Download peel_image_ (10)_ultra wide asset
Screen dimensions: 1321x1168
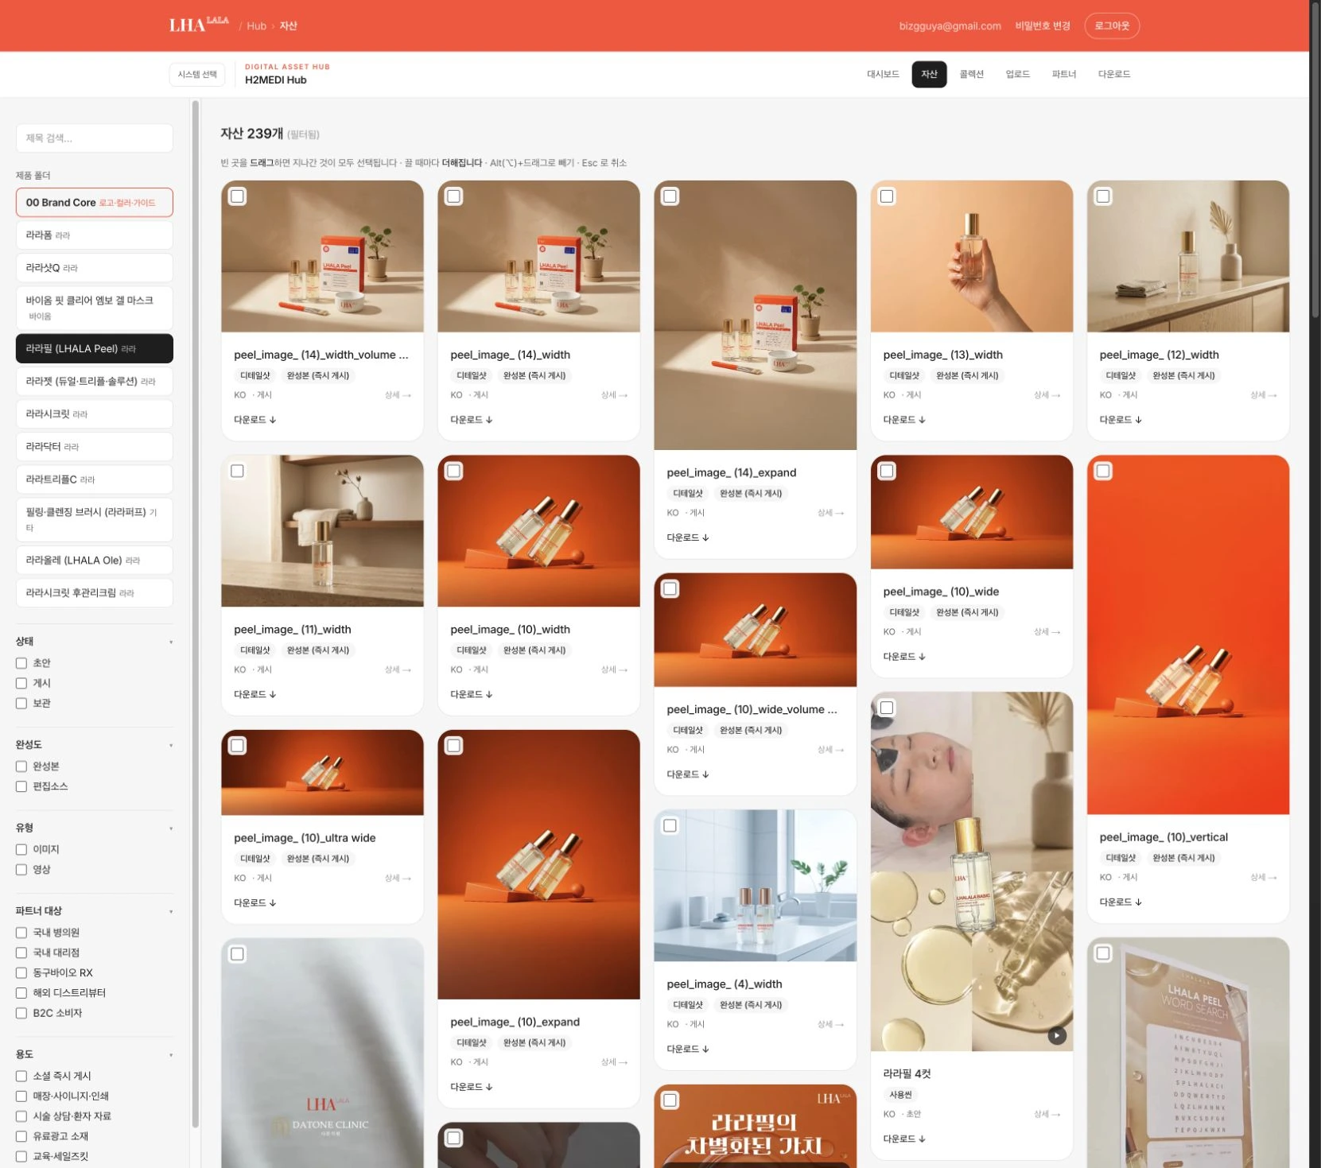click(254, 903)
